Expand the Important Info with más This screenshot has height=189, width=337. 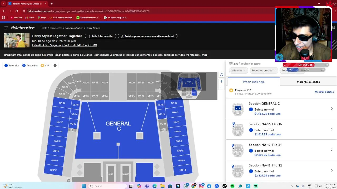(204, 55)
